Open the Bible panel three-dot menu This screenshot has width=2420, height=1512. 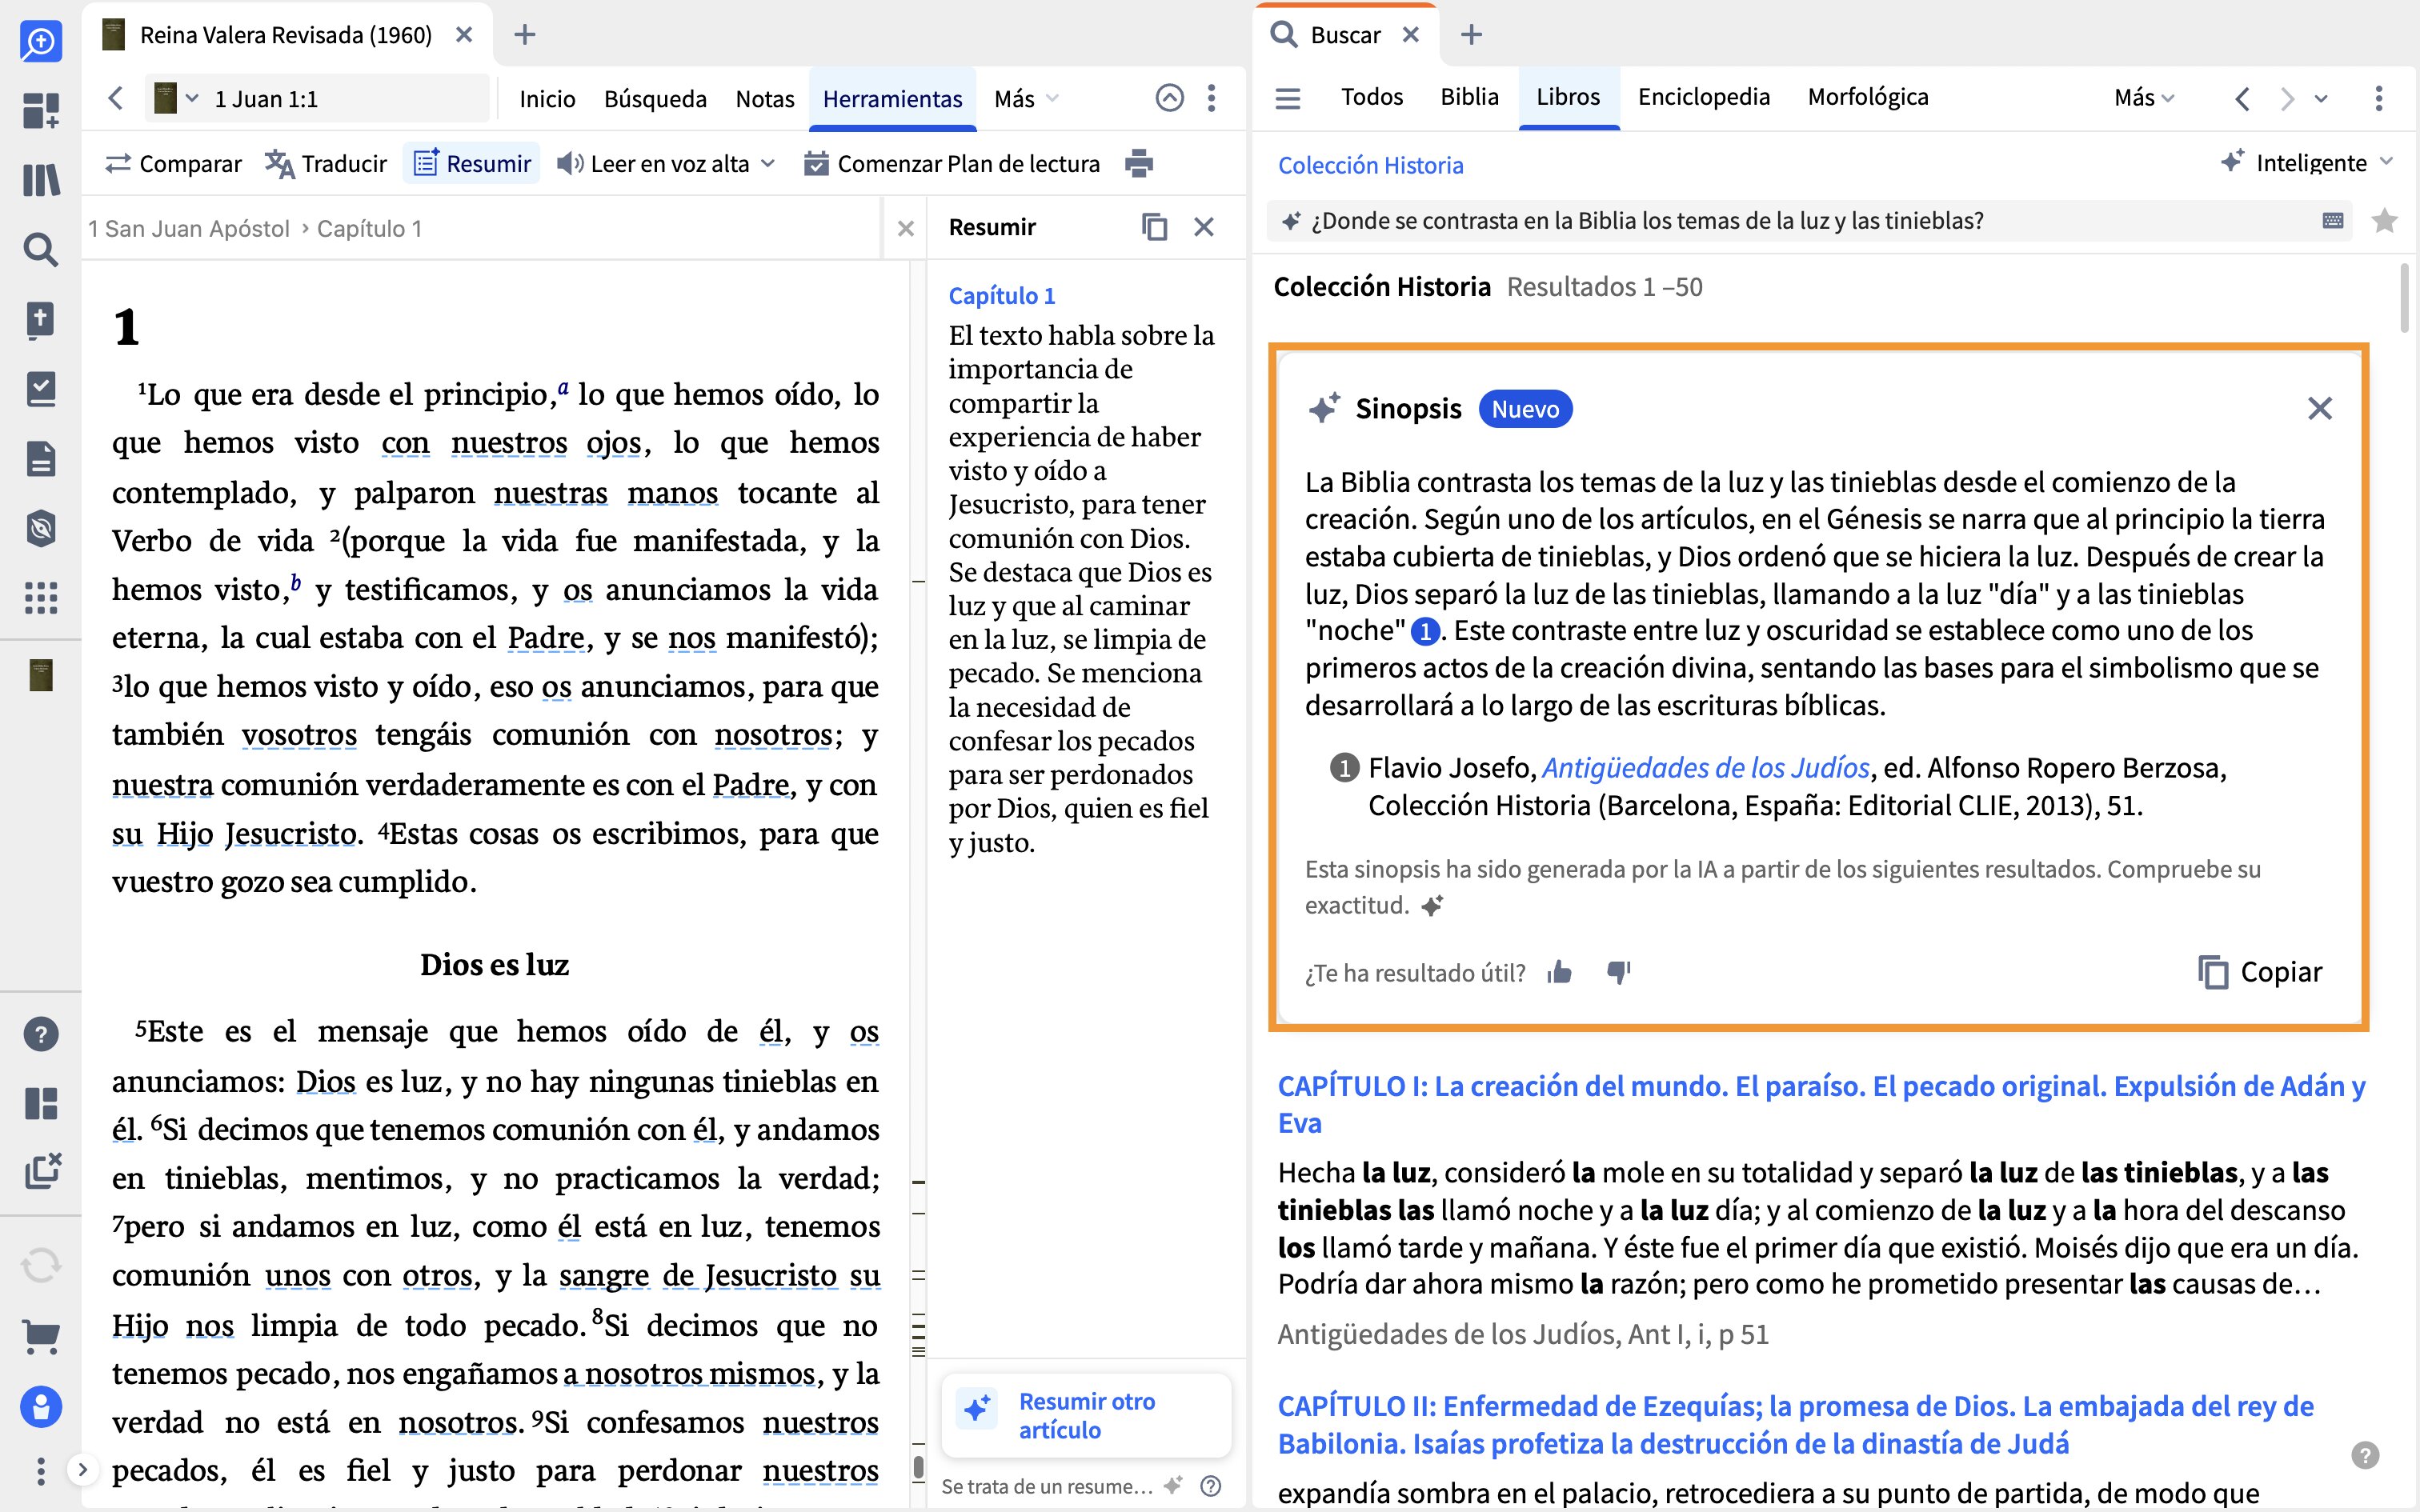tap(1211, 98)
